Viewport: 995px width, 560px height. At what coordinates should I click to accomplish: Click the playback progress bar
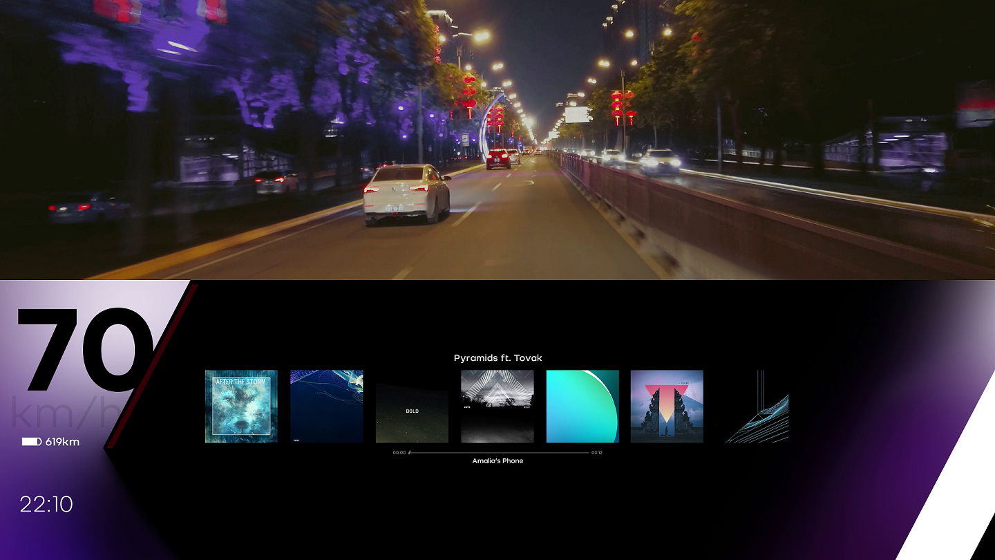click(x=497, y=452)
